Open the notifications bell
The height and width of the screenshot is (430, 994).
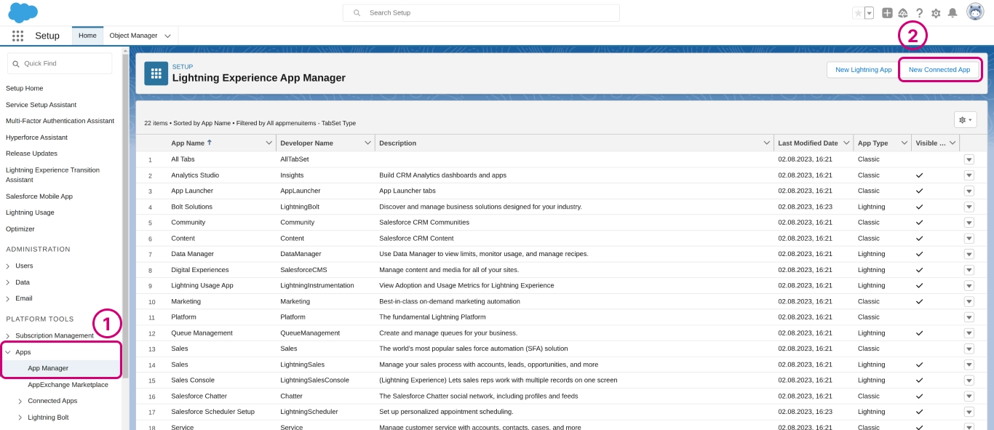[952, 13]
